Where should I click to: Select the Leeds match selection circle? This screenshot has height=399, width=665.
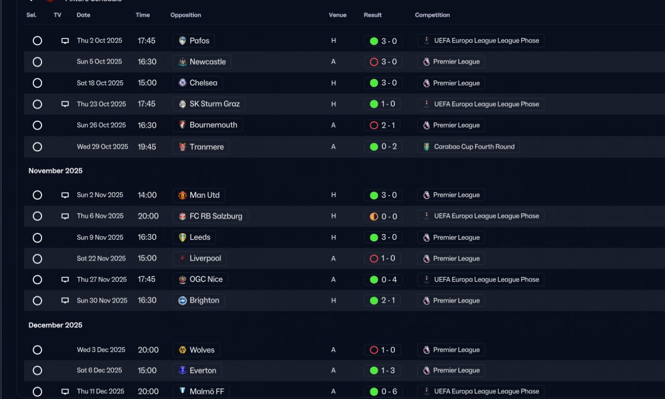37,237
